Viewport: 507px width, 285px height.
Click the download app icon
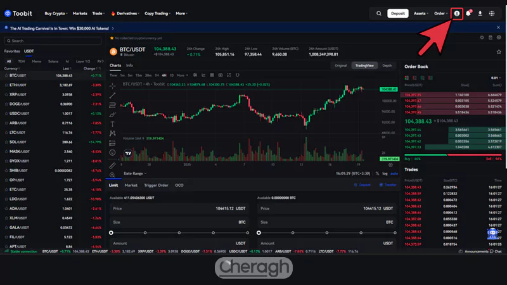point(480,13)
